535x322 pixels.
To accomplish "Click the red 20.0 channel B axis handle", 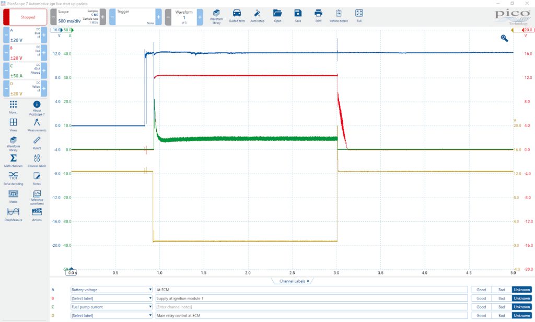I will (528, 30).
